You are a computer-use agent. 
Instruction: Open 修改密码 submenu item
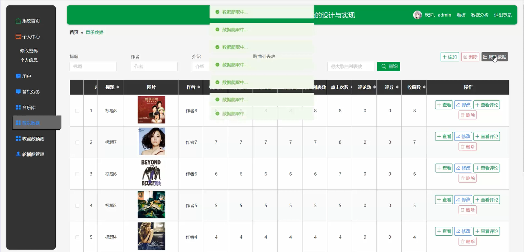click(x=29, y=51)
